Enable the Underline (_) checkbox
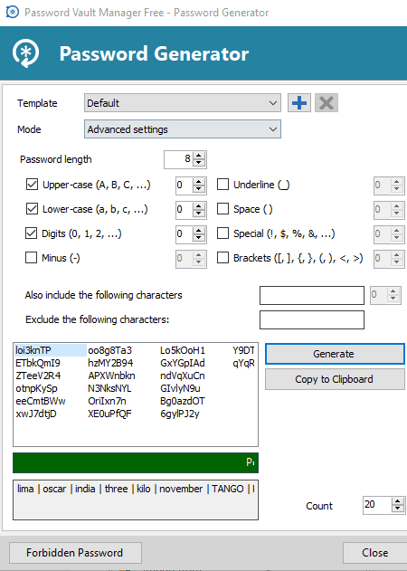The height and width of the screenshot is (571, 407). (x=222, y=185)
